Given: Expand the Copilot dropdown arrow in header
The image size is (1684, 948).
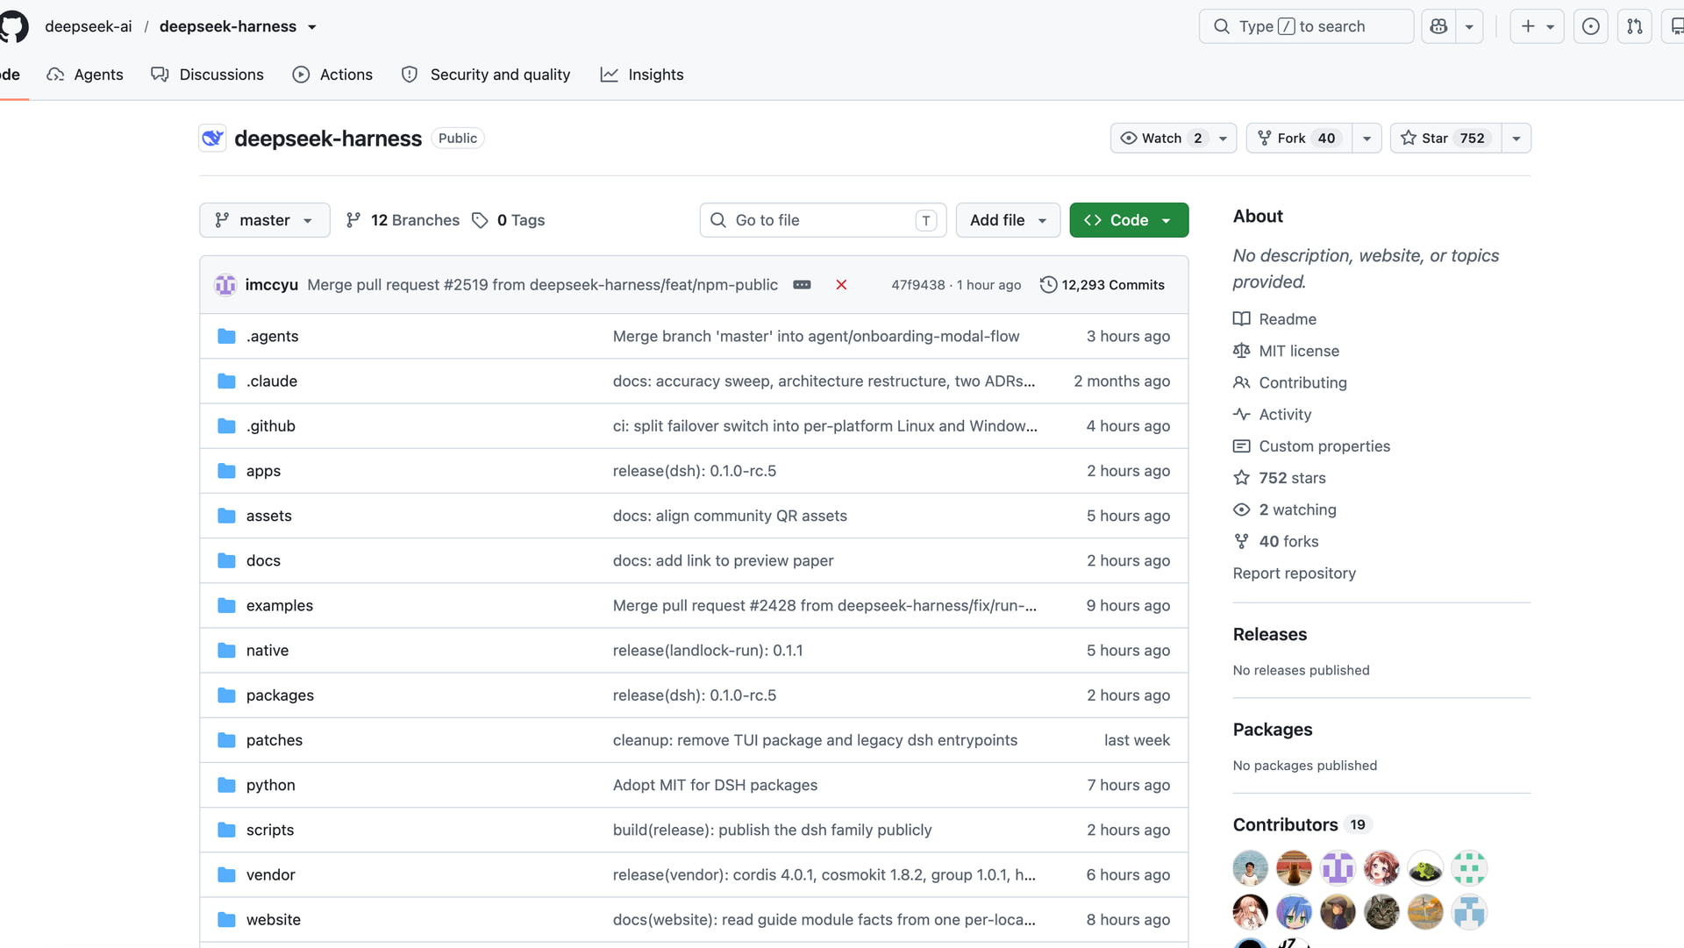Looking at the screenshot, I should (x=1469, y=26).
